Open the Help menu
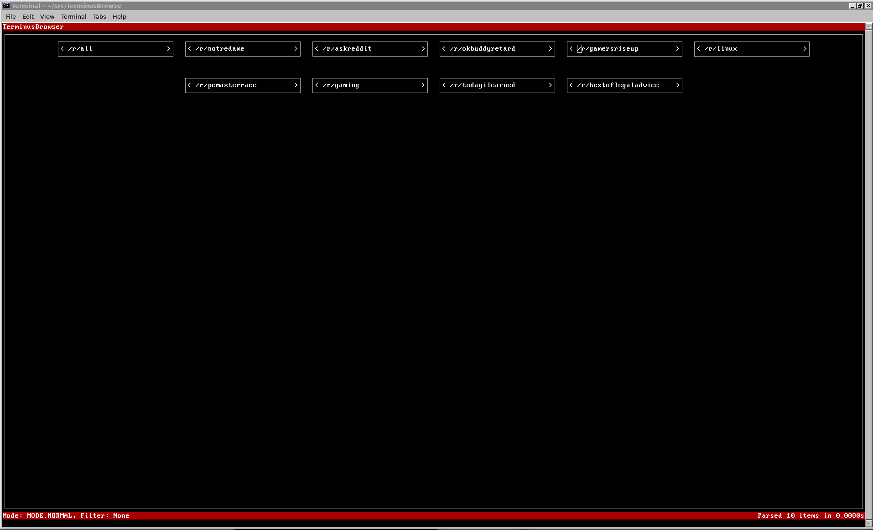 tap(120, 16)
